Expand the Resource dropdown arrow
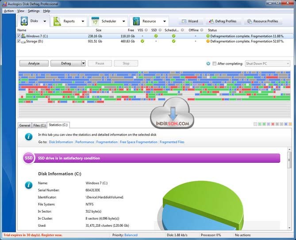The width and height of the screenshot is (296, 240). click(165, 21)
